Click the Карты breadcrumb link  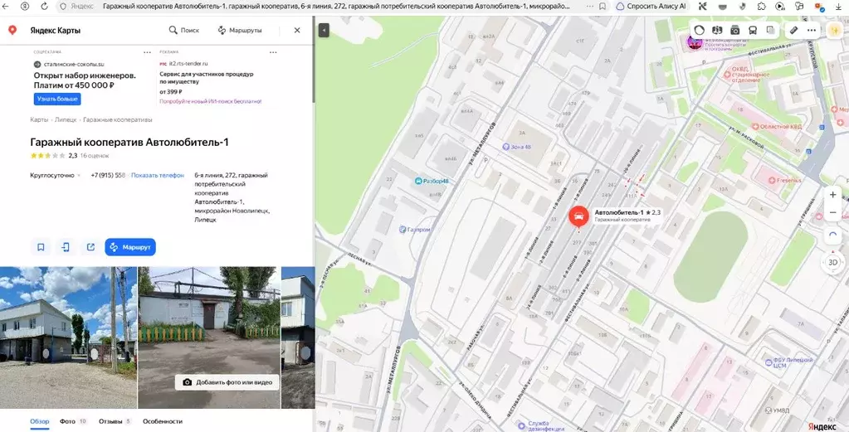tap(39, 119)
